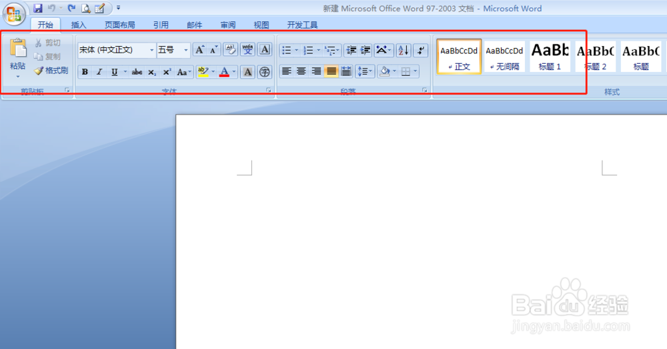667x349 pixels.
Task: Toggle strikethrough formatting
Action: point(137,72)
